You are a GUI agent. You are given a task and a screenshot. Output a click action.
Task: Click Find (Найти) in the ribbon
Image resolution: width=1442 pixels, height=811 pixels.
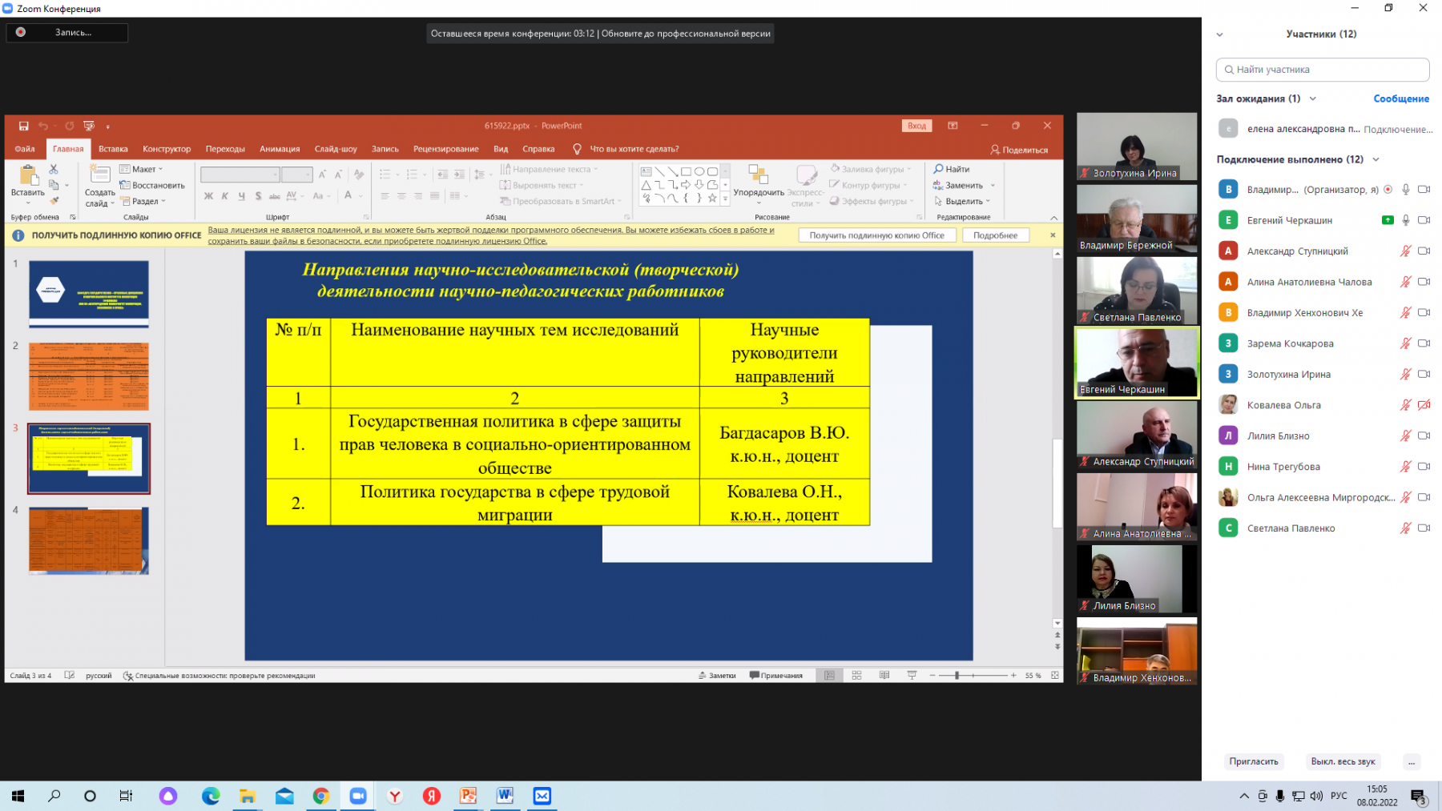pos(951,169)
